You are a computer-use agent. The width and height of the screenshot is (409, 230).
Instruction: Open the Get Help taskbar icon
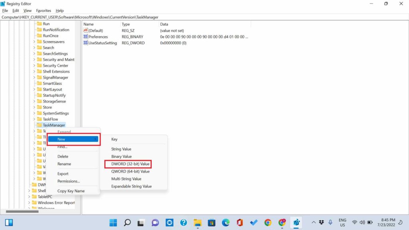click(x=183, y=222)
